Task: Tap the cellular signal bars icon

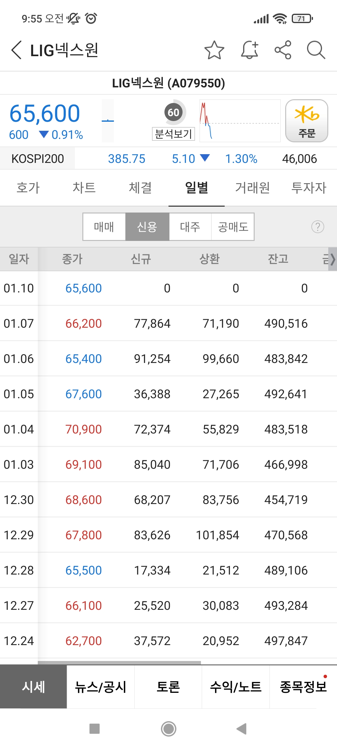Action: point(261,19)
